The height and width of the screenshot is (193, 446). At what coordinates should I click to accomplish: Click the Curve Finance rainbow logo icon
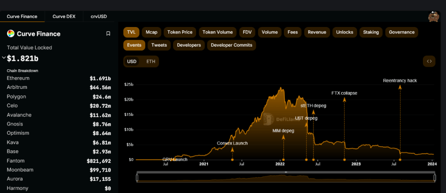[10, 34]
